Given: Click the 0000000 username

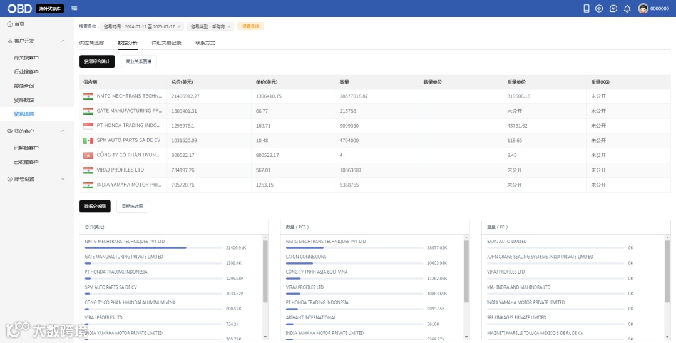Looking at the screenshot, I should (x=660, y=9).
